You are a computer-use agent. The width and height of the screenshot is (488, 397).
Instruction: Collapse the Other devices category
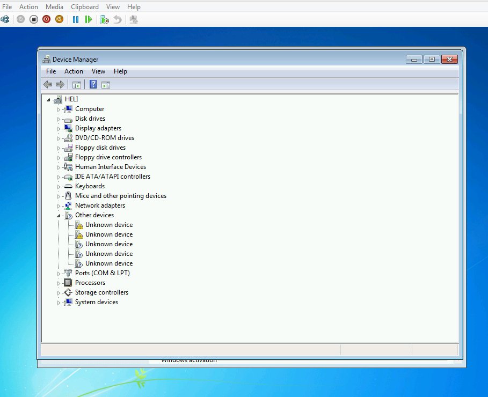coord(59,215)
